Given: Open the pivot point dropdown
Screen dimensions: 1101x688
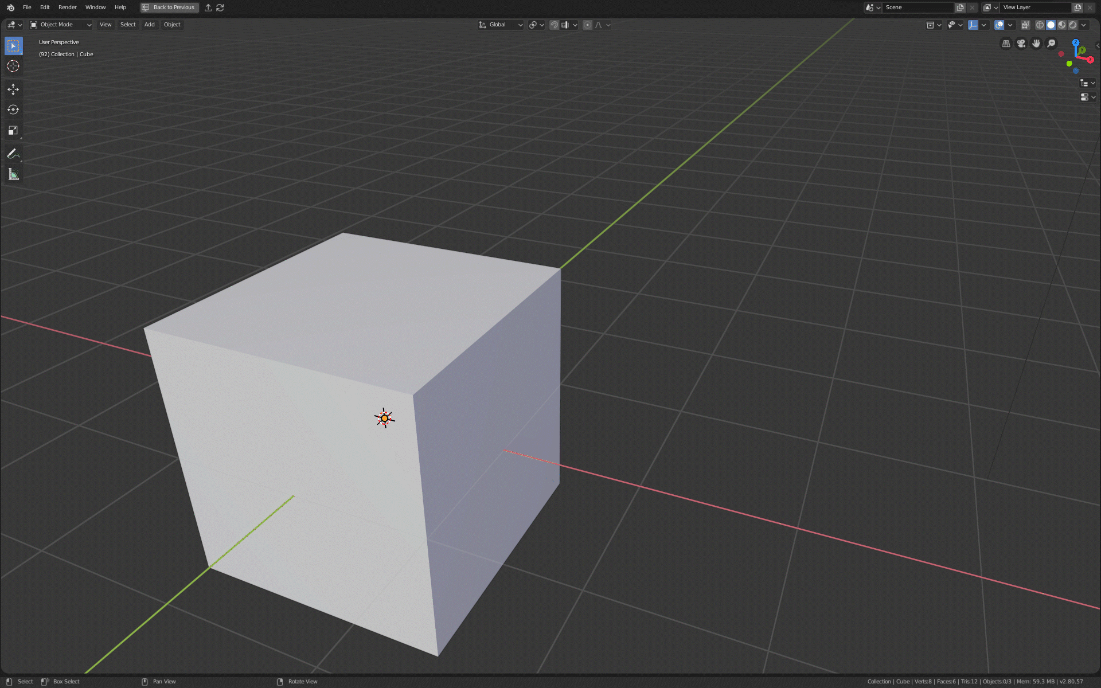Looking at the screenshot, I should pos(537,25).
